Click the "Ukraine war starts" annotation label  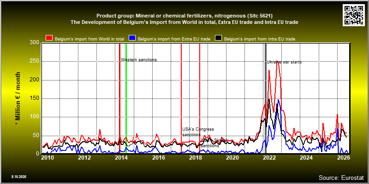click(x=284, y=62)
